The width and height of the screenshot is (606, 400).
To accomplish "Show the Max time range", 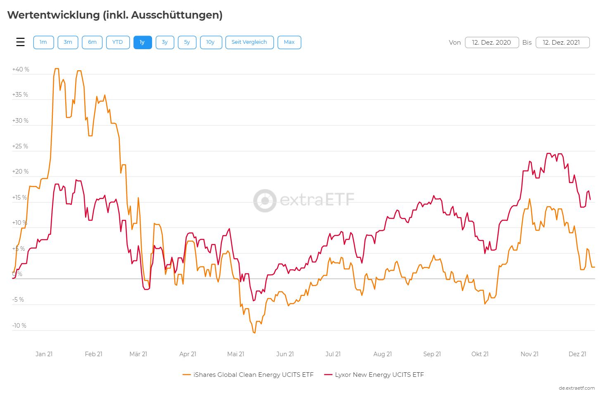I will [x=289, y=42].
